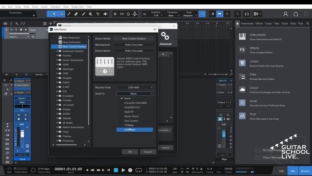This screenshot has width=312, height=176.
Task: Switch to Effects tab in browser
Action: (x=259, y=23)
